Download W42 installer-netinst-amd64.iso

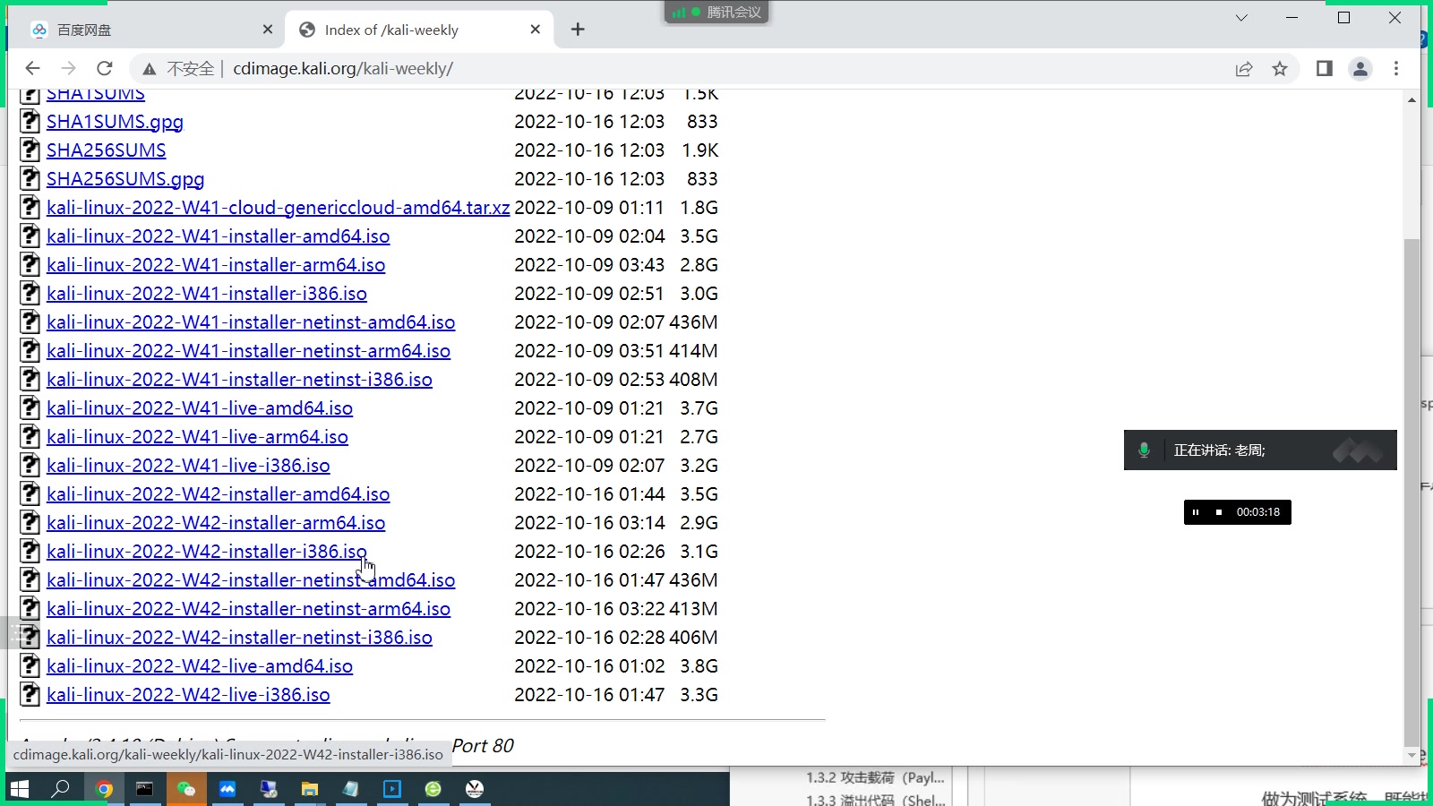tap(251, 580)
